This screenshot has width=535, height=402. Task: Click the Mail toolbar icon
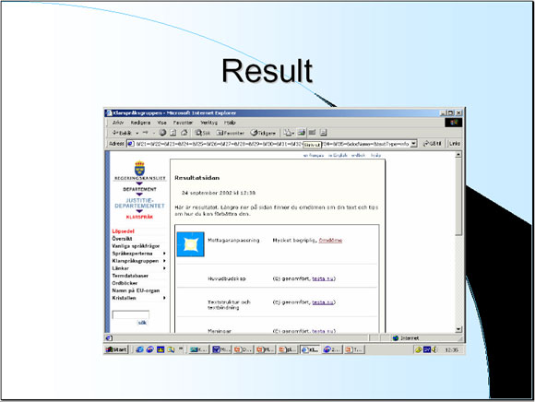[x=287, y=133]
